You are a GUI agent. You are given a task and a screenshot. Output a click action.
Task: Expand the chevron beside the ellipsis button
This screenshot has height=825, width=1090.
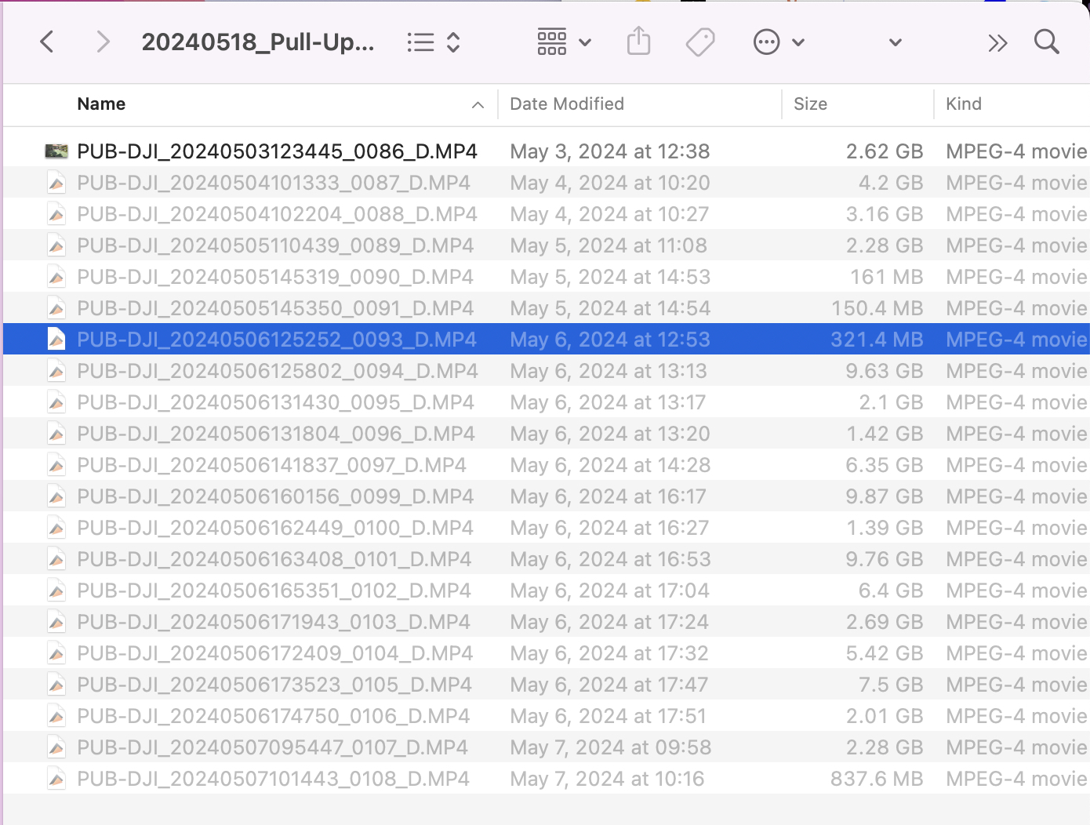point(798,42)
